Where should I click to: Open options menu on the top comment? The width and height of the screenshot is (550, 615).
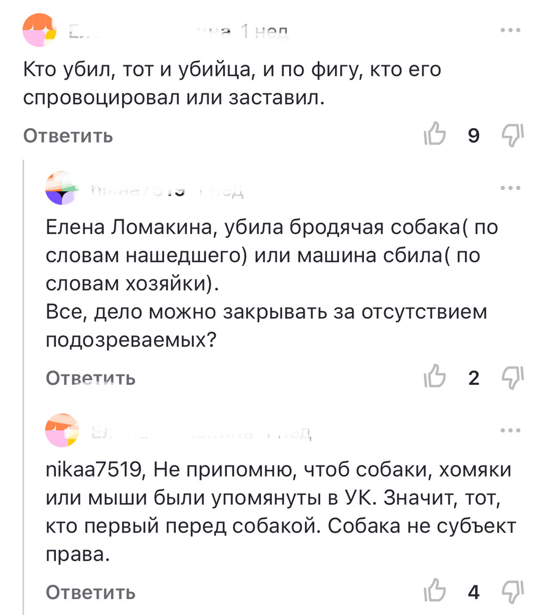tap(510, 30)
